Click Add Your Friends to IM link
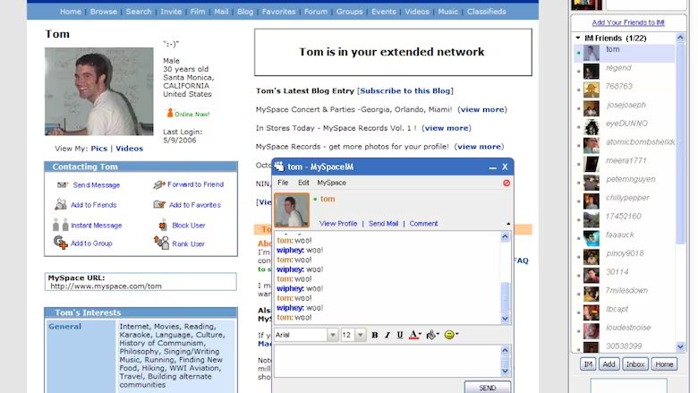This screenshot has height=393, width=698. (627, 22)
